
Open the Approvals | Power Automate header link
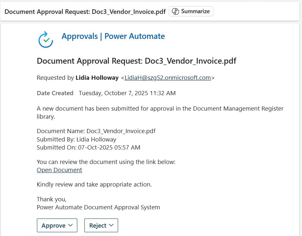click(113, 36)
